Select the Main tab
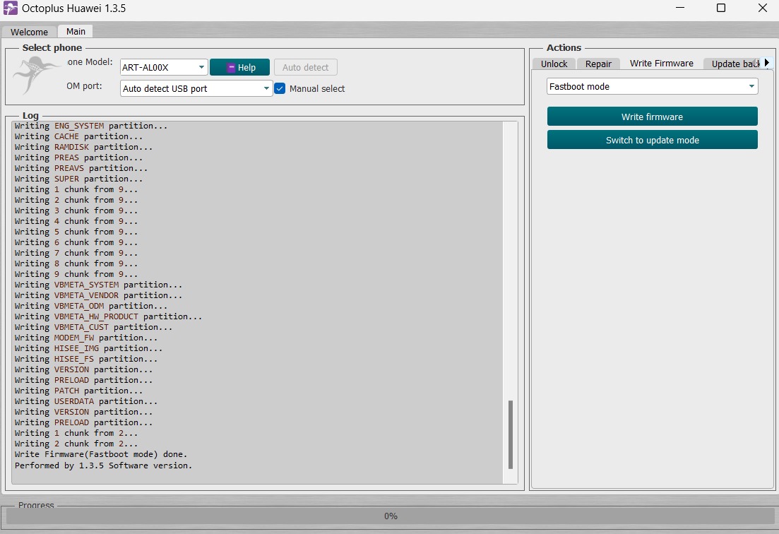This screenshot has width=779, height=534. pos(76,31)
